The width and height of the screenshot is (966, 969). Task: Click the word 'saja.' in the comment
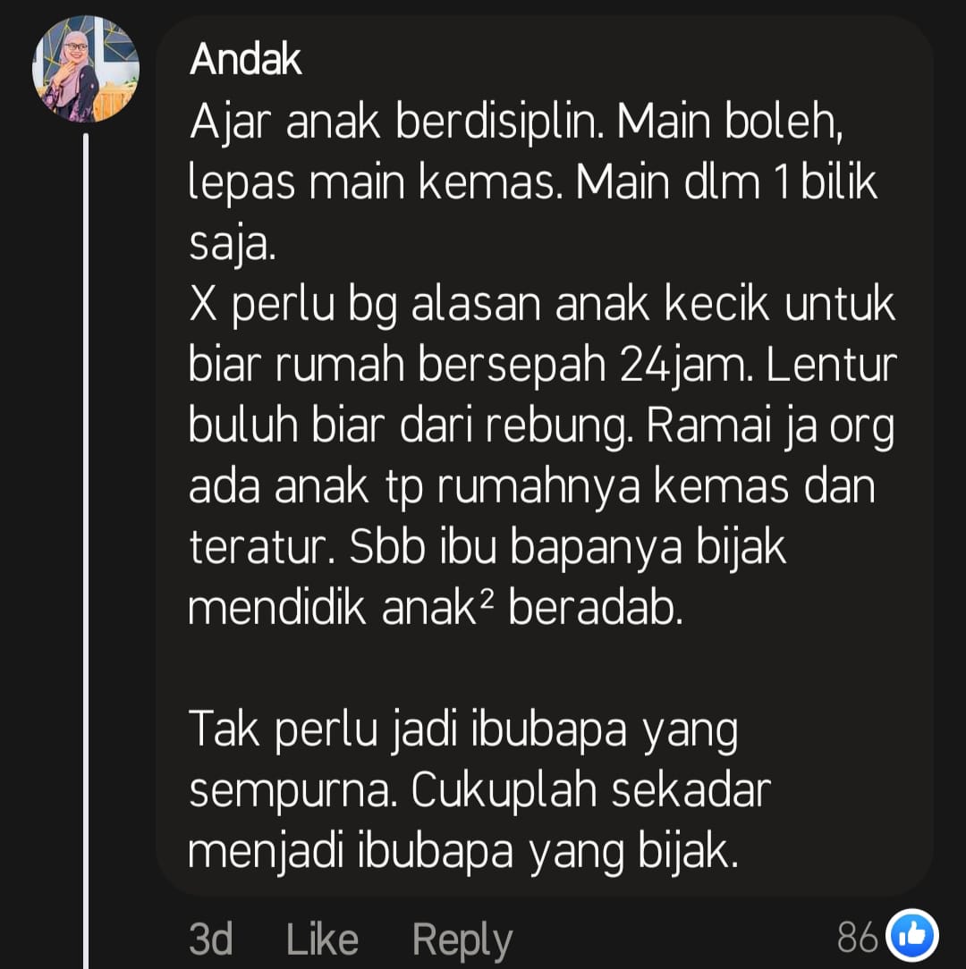232,245
